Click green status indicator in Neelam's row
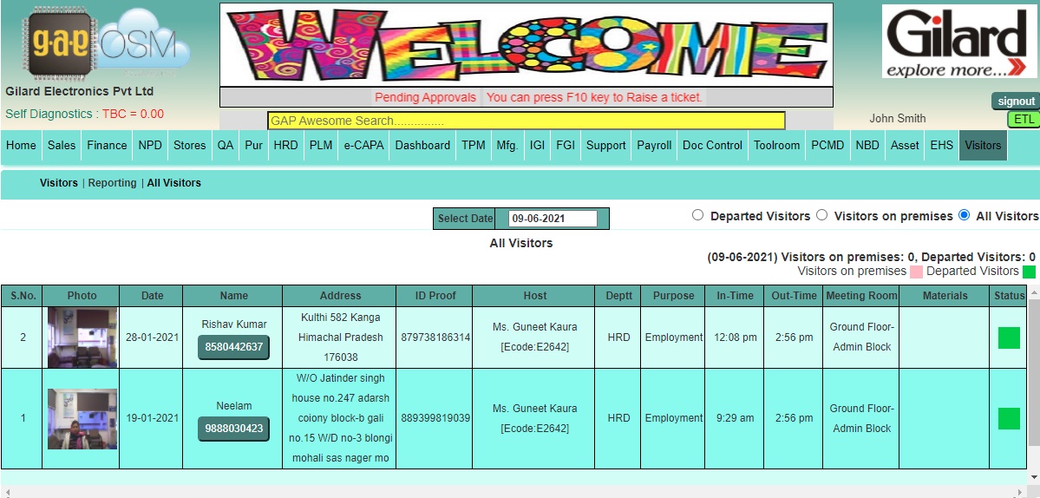The height and width of the screenshot is (498, 1040). pos(1009,418)
